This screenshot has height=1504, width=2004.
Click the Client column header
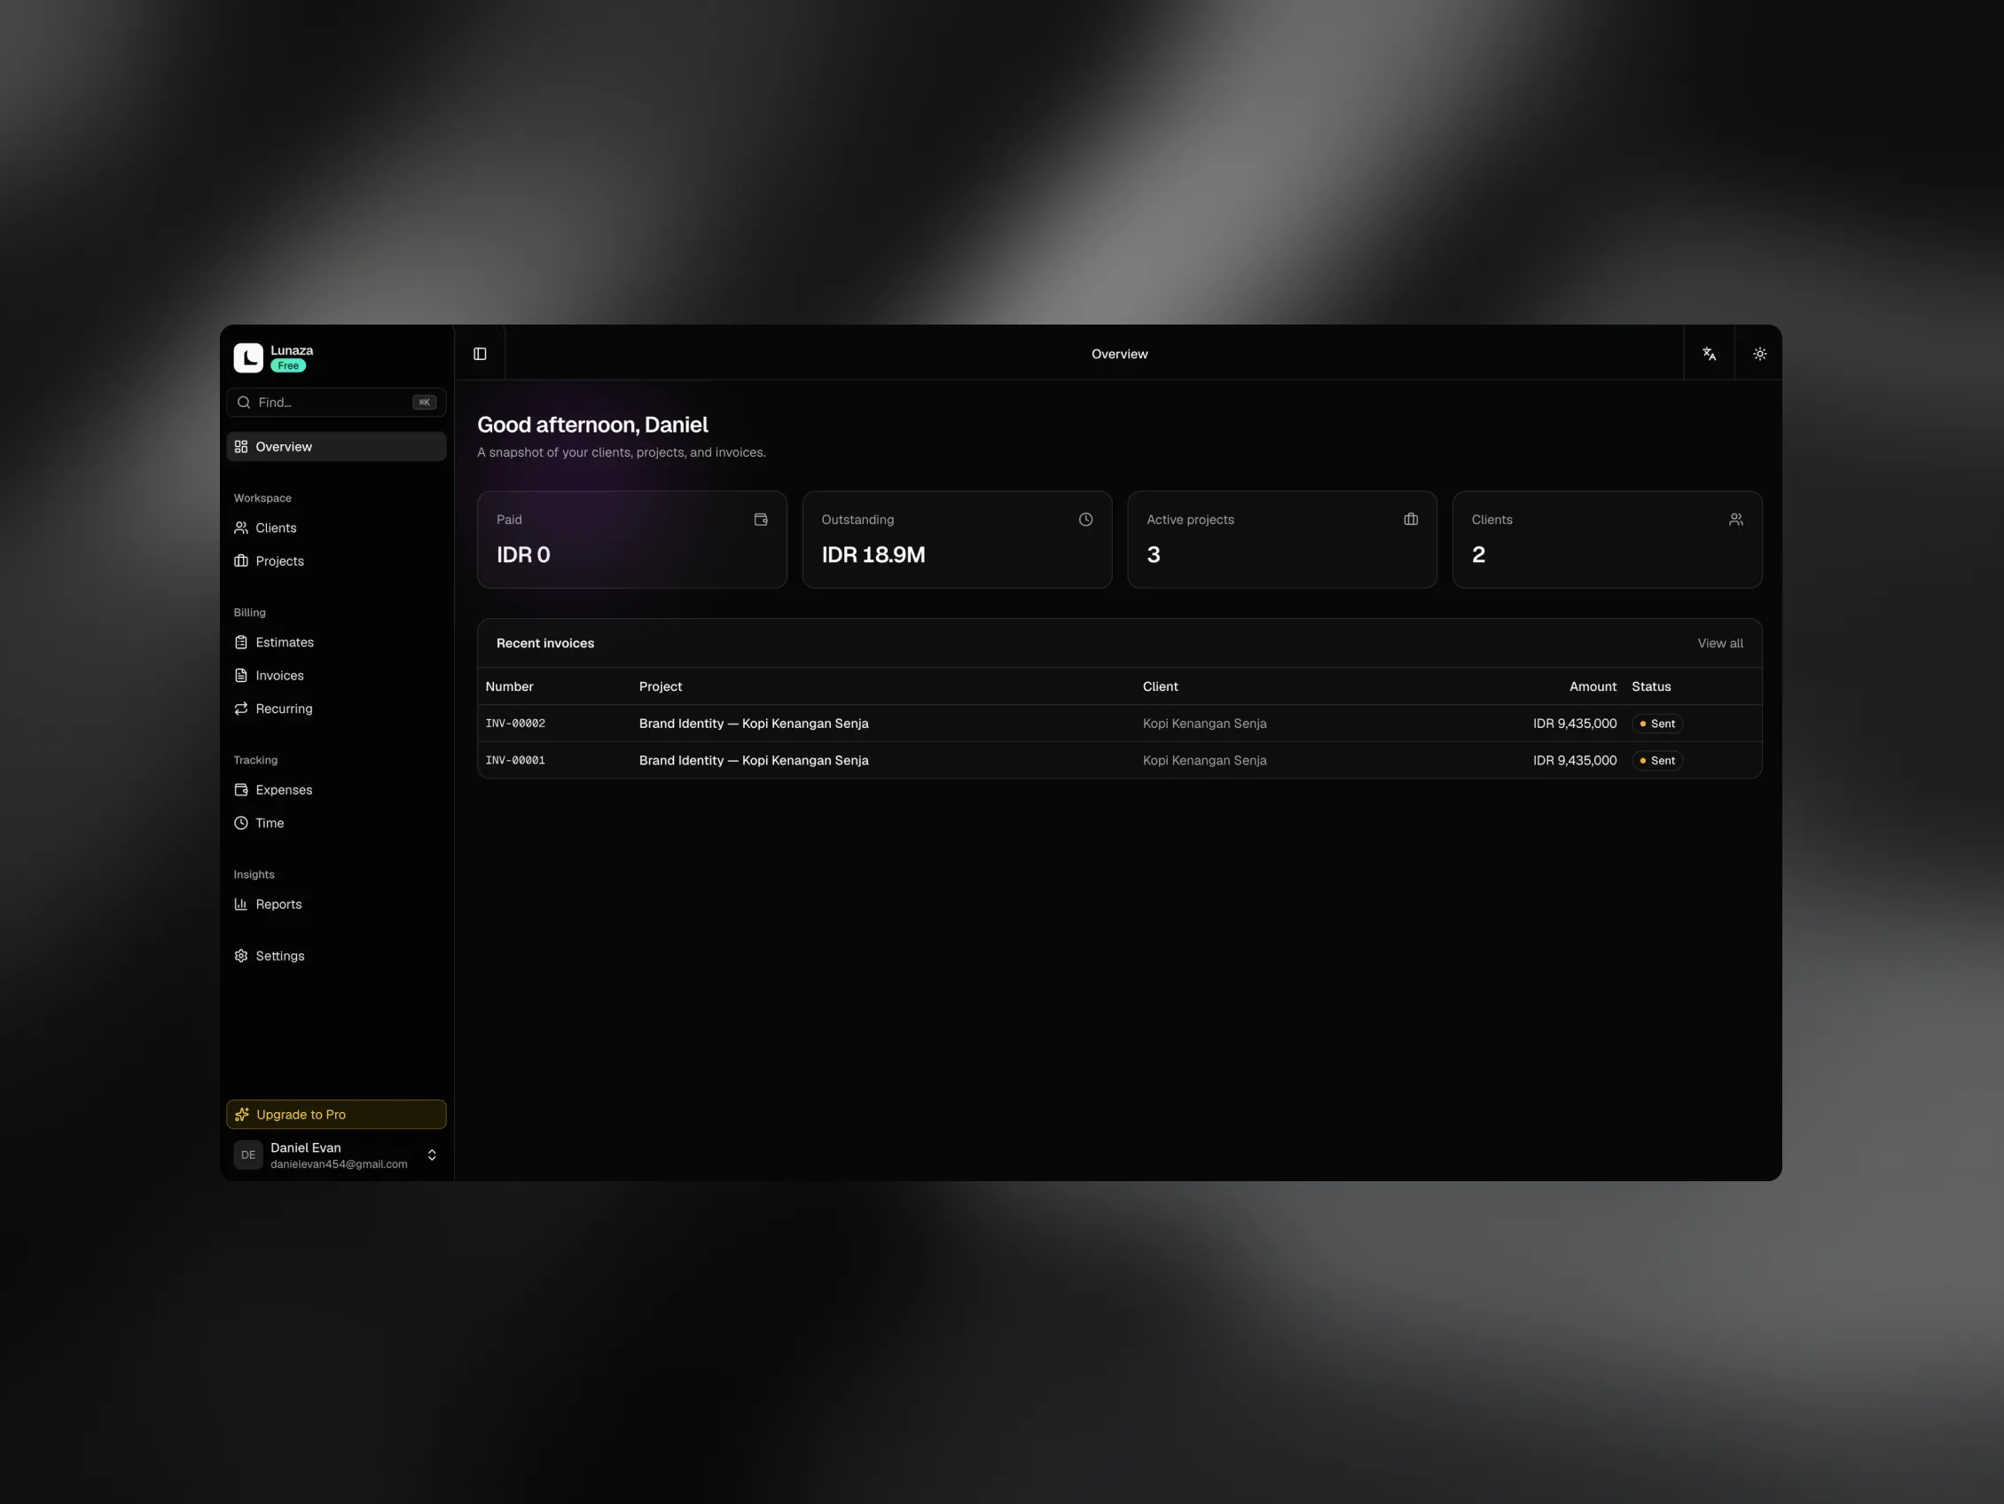coord(1160,686)
